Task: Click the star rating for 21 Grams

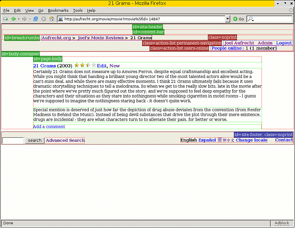Action: (x=85, y=66)
